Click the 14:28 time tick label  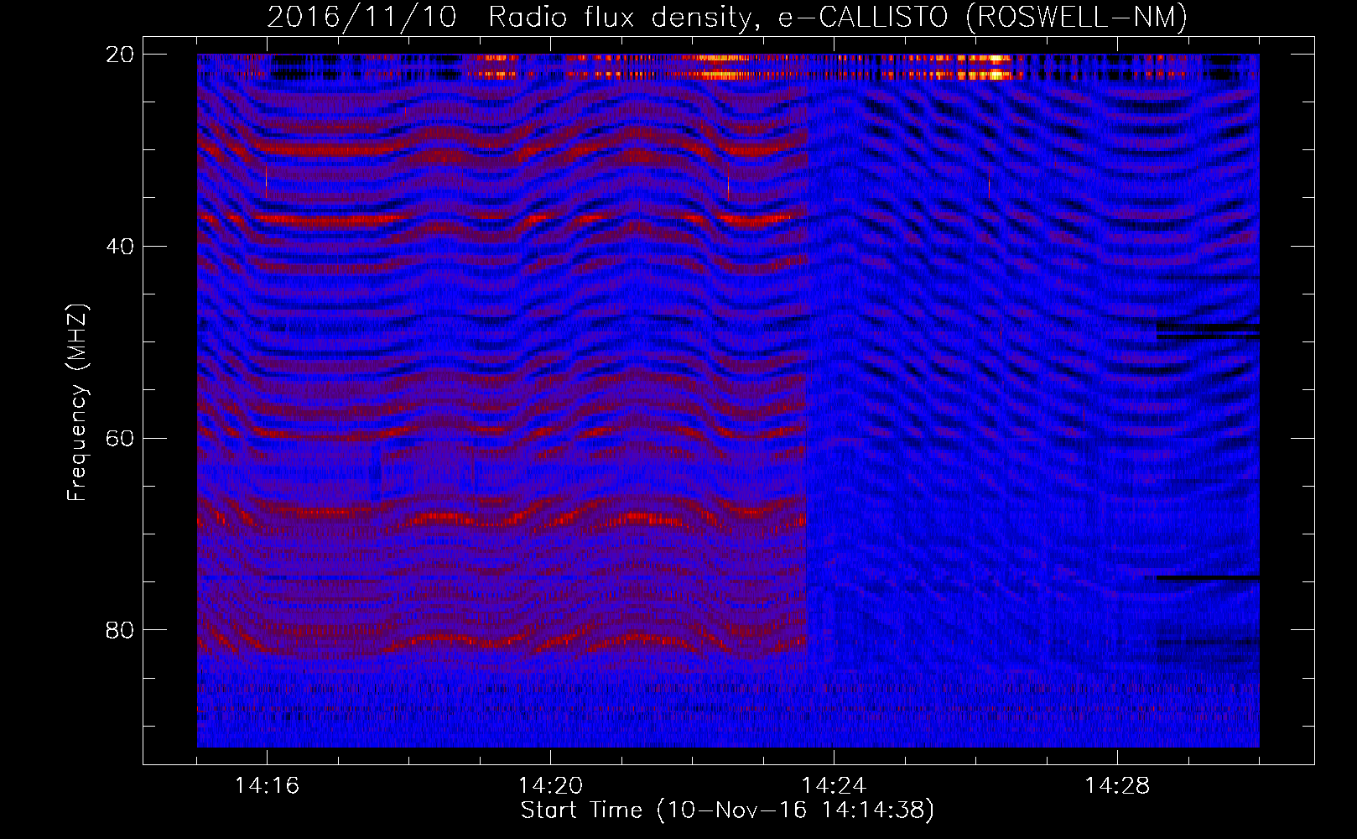point(1117,786)
